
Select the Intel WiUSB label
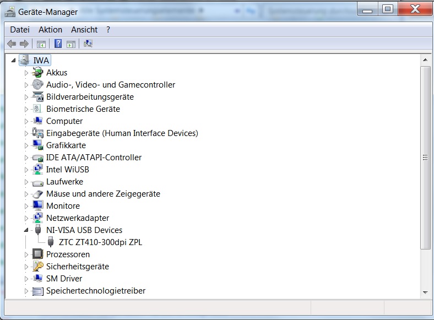click(x=68, y=170)
